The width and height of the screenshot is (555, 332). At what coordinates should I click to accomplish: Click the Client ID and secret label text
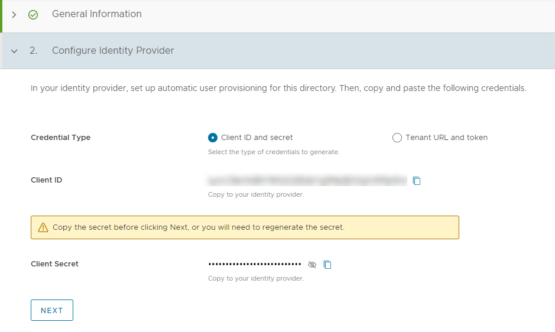[x=257, y=137]
